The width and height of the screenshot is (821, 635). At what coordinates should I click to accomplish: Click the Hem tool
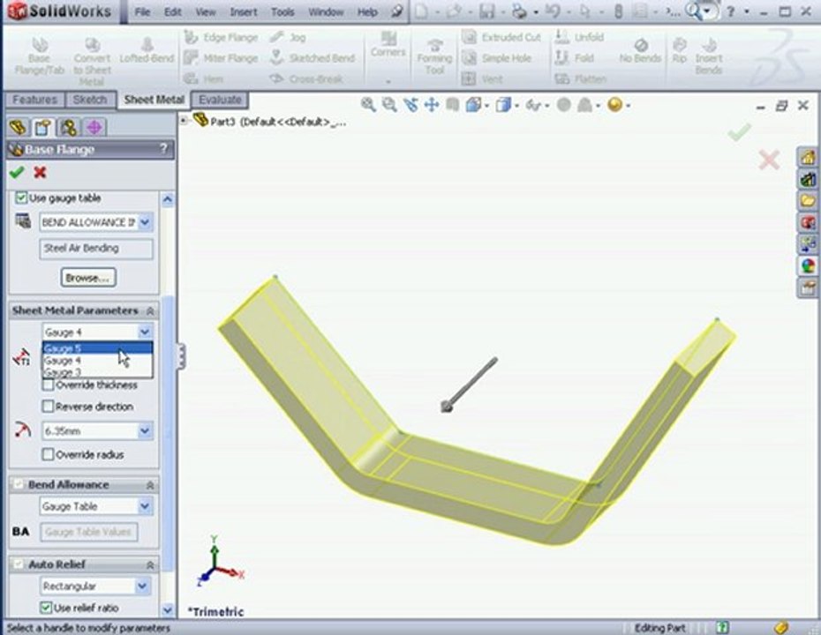[204, 79]
